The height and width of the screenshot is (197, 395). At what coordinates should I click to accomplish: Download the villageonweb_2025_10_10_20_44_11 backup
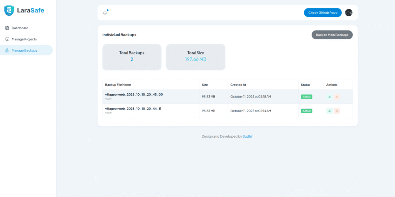point(329,111)
